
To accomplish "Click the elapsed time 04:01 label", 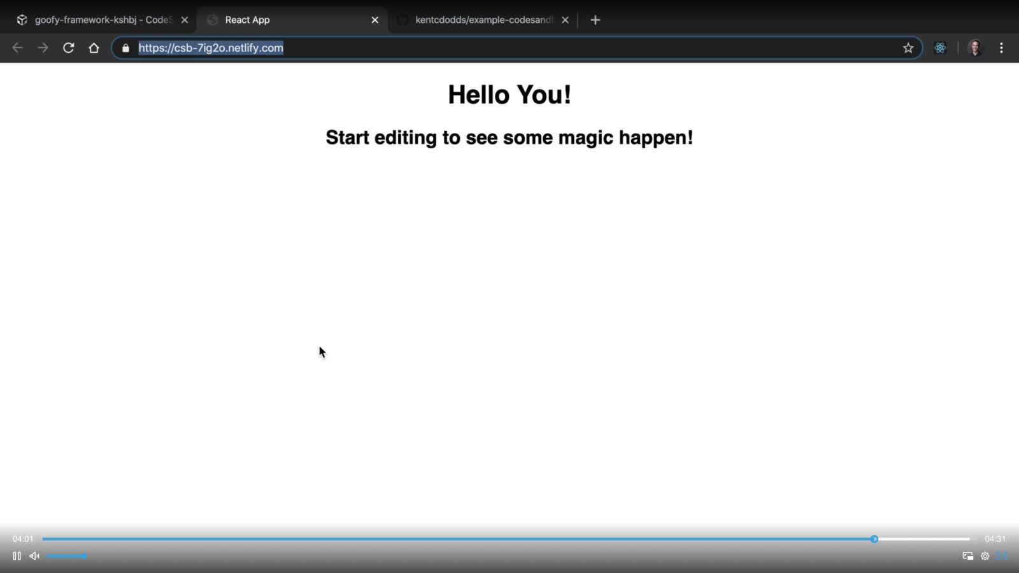I will click(23, 539).
